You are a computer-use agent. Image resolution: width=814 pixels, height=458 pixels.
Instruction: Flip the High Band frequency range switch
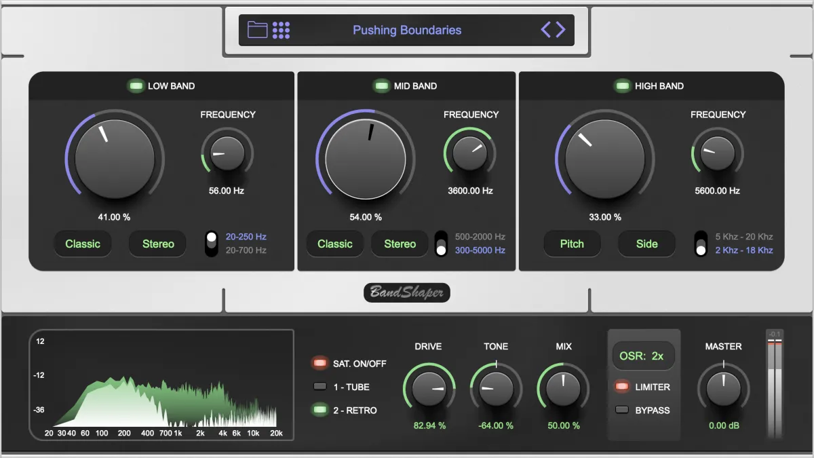tap(701, 244)
